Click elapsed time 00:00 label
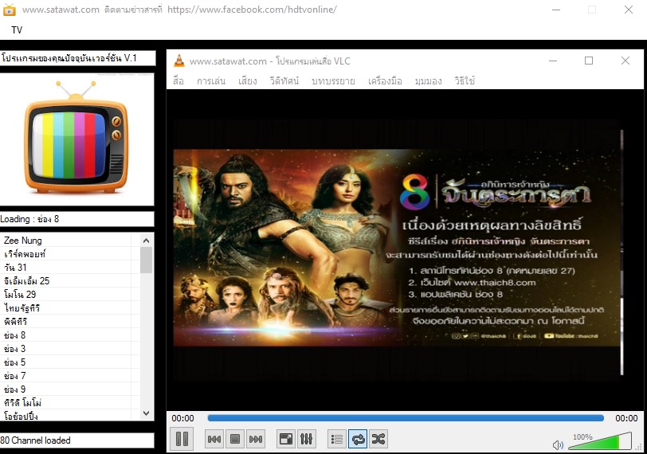 click(x=182, y=418)
